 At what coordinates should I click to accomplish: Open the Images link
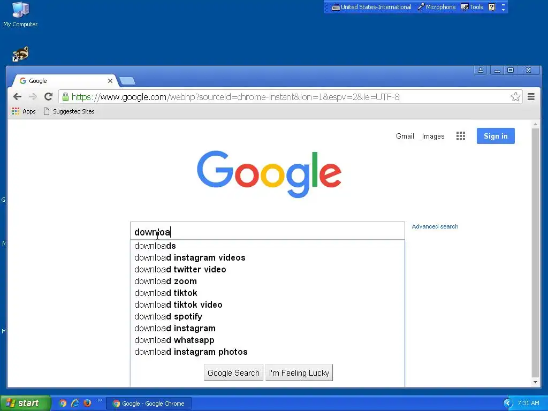[x=433, y=136]
